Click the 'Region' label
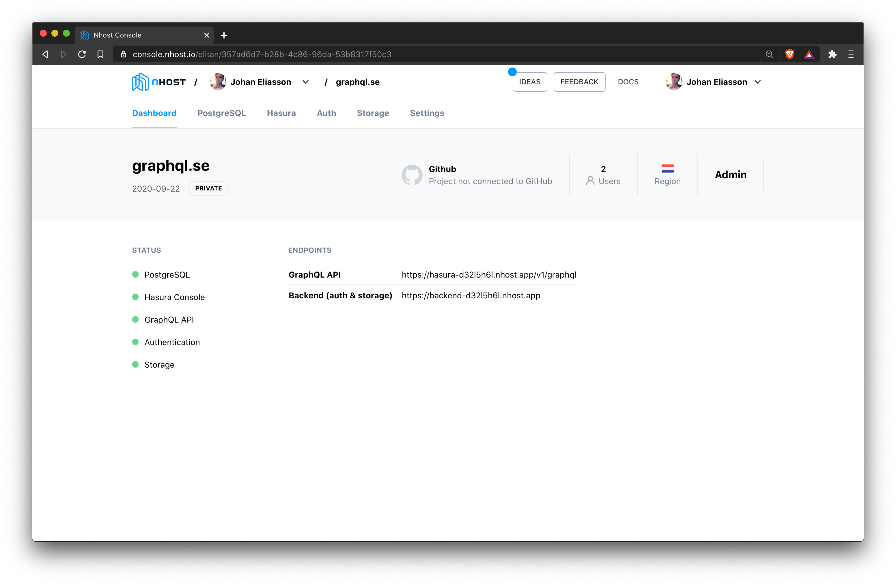Image resolution: width=896 pixels, height=584 pixels. click(x=667, y=181)
